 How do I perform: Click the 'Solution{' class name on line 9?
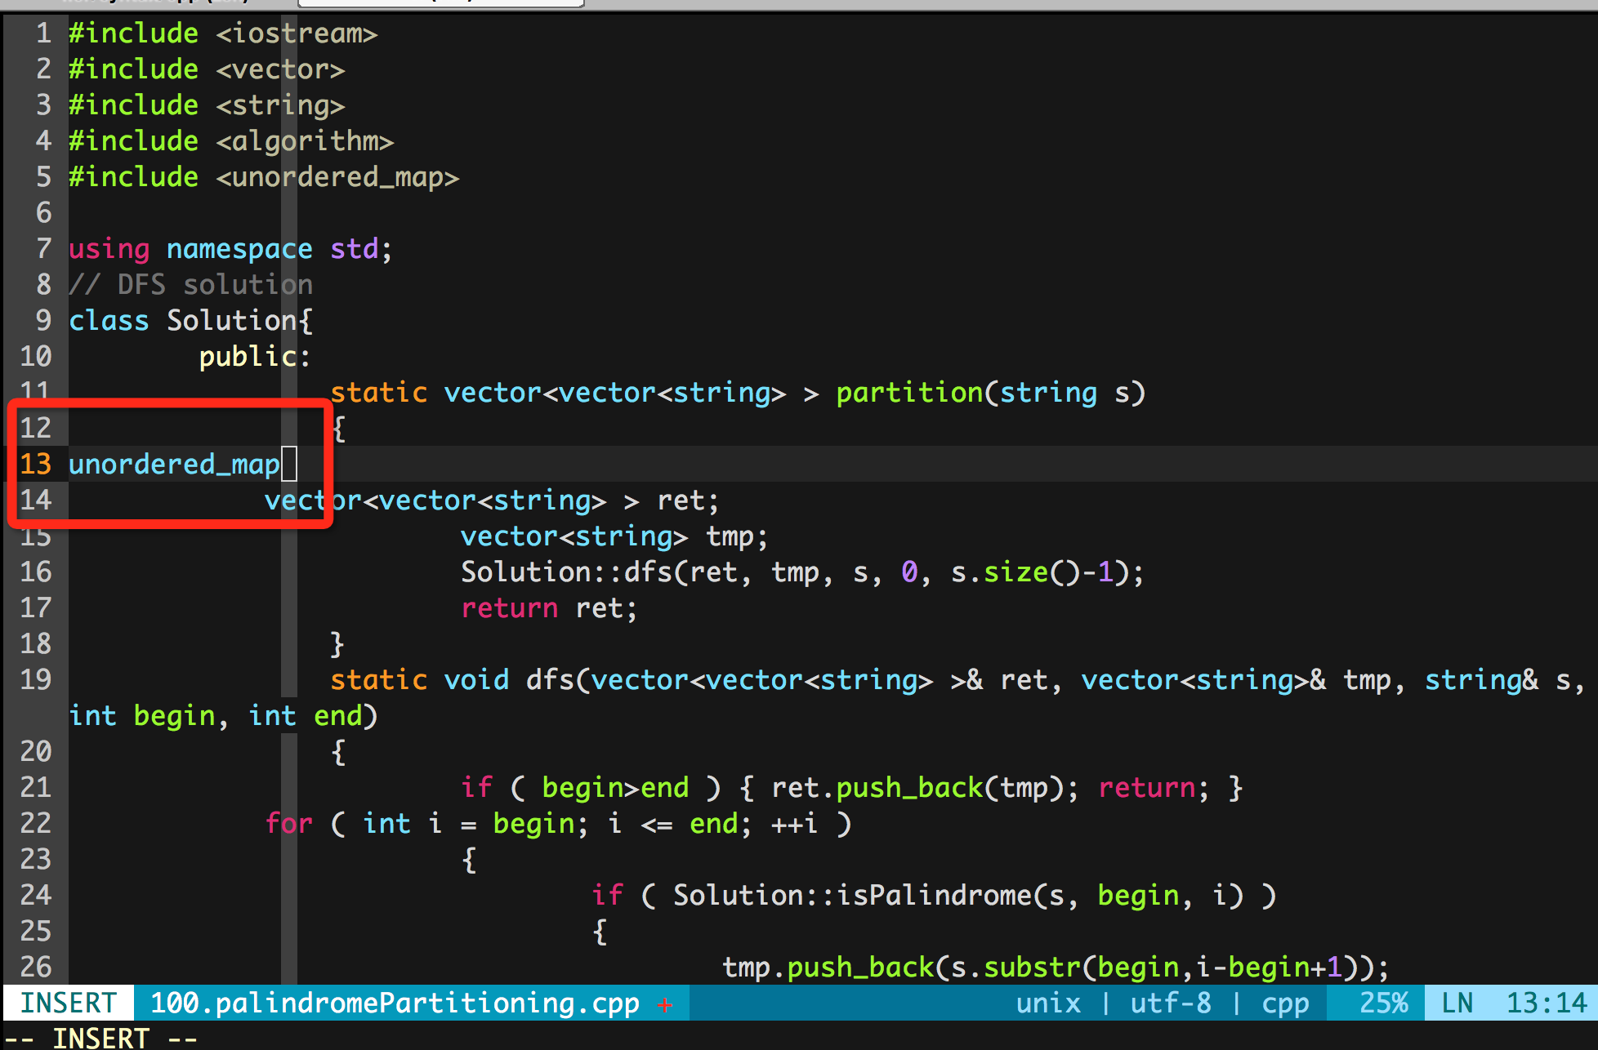coord(239,320)
